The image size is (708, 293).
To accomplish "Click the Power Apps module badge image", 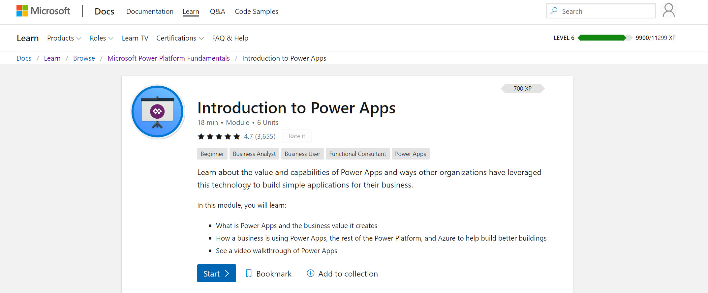I will 158,112.
